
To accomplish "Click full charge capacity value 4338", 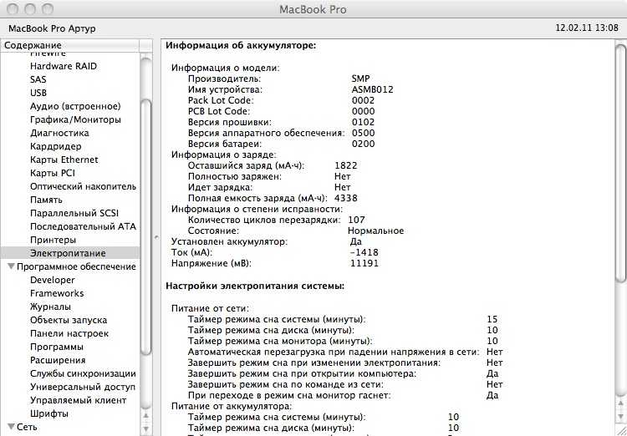I will point(346,198).
